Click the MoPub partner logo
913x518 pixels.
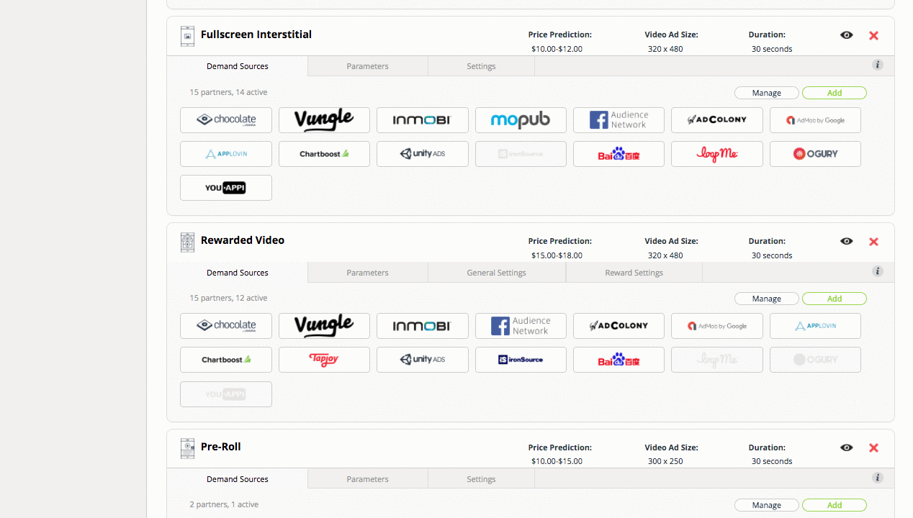pyautogui.click(x=521, y=120)
